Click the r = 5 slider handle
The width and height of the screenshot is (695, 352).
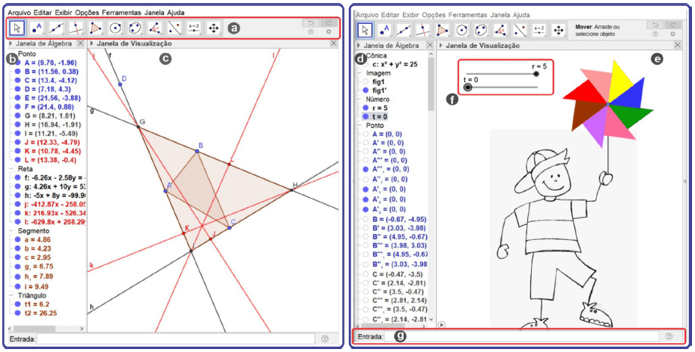[535, 74]
